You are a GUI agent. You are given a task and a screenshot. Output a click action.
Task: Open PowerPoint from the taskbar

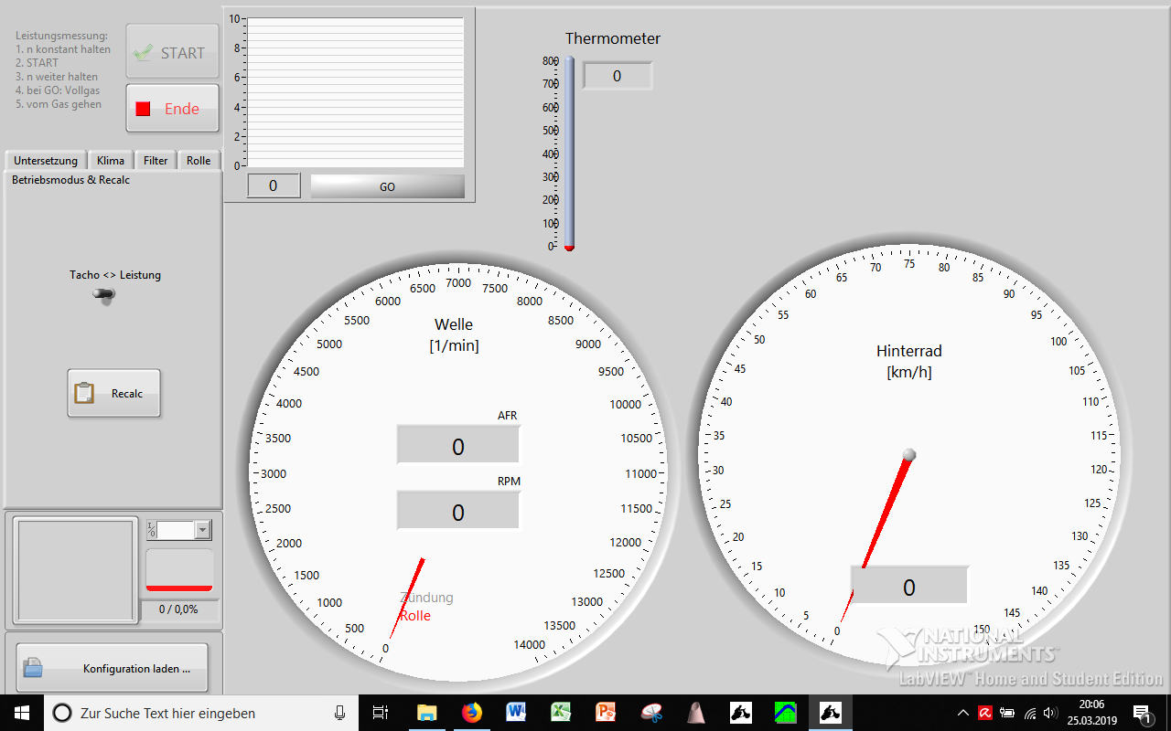(606, 713)
